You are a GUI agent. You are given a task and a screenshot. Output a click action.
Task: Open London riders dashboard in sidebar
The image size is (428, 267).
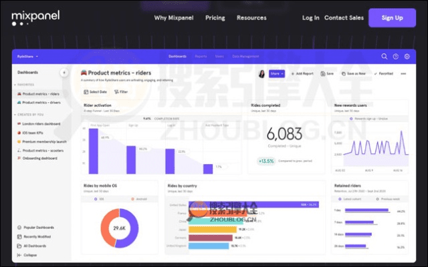click(x=40, y=123)
